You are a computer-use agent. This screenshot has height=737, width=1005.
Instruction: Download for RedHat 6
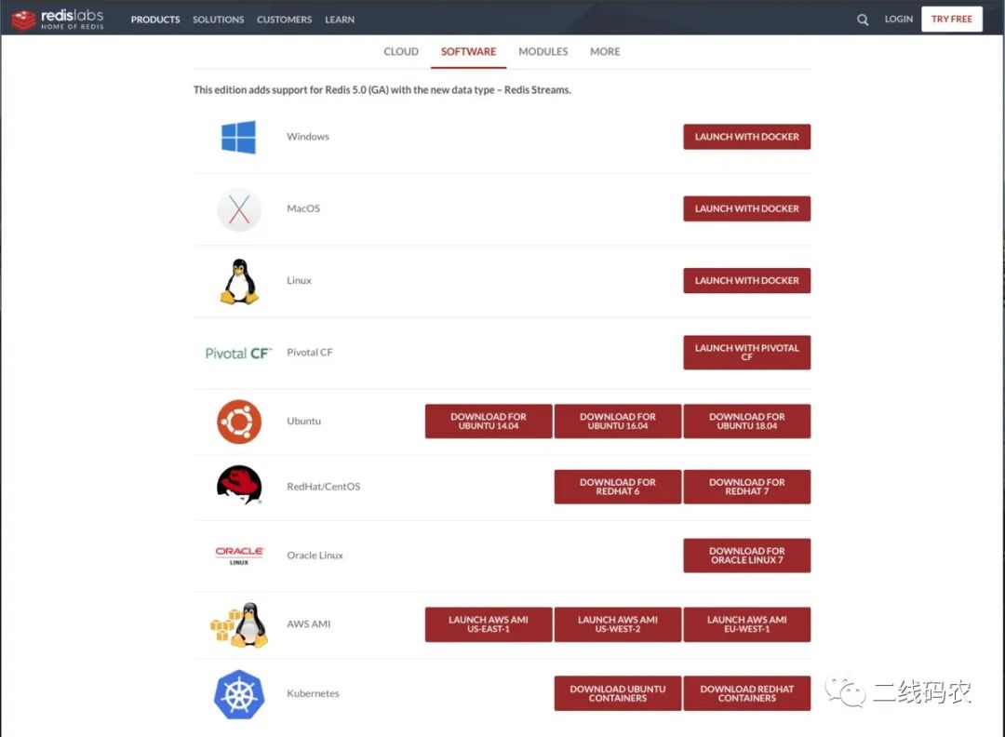(x=617, y=487)
